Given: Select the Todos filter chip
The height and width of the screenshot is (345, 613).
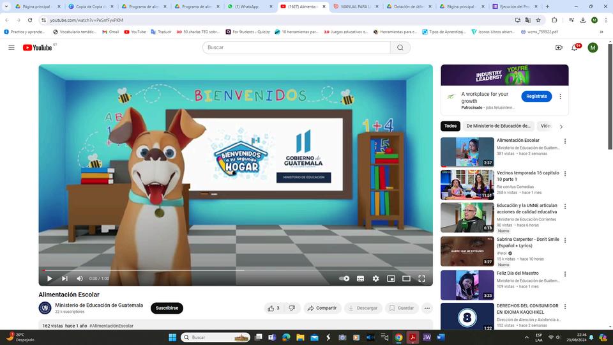Looking at the screenshot, I should click(x=450, y=126).
